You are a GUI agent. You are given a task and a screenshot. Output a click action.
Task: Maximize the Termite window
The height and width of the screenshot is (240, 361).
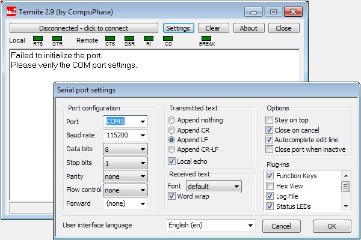273,12
